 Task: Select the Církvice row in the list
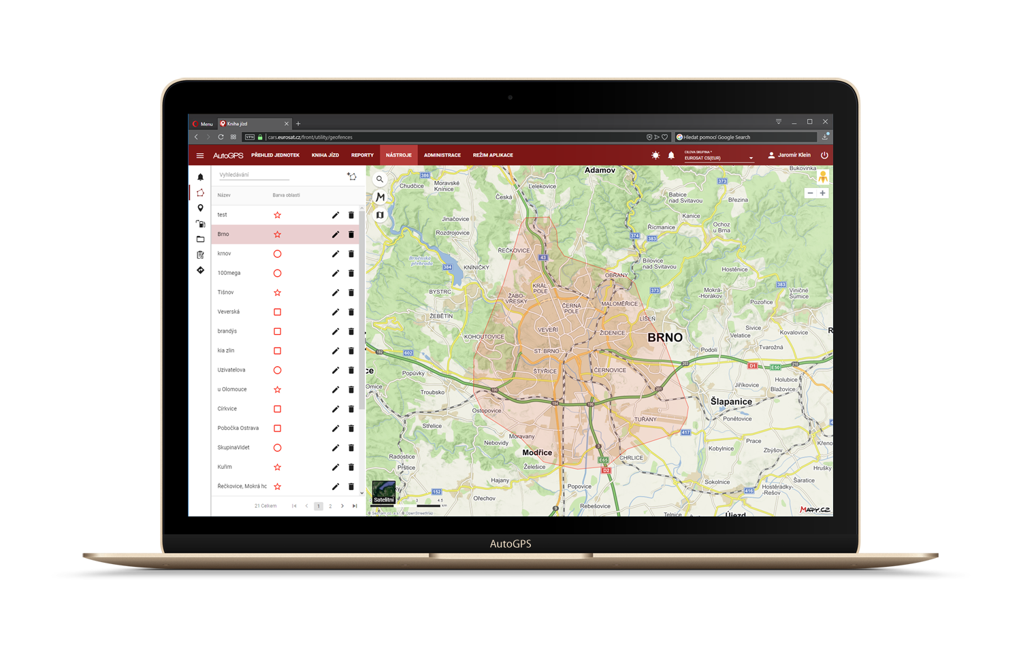[x=286, y=409]
